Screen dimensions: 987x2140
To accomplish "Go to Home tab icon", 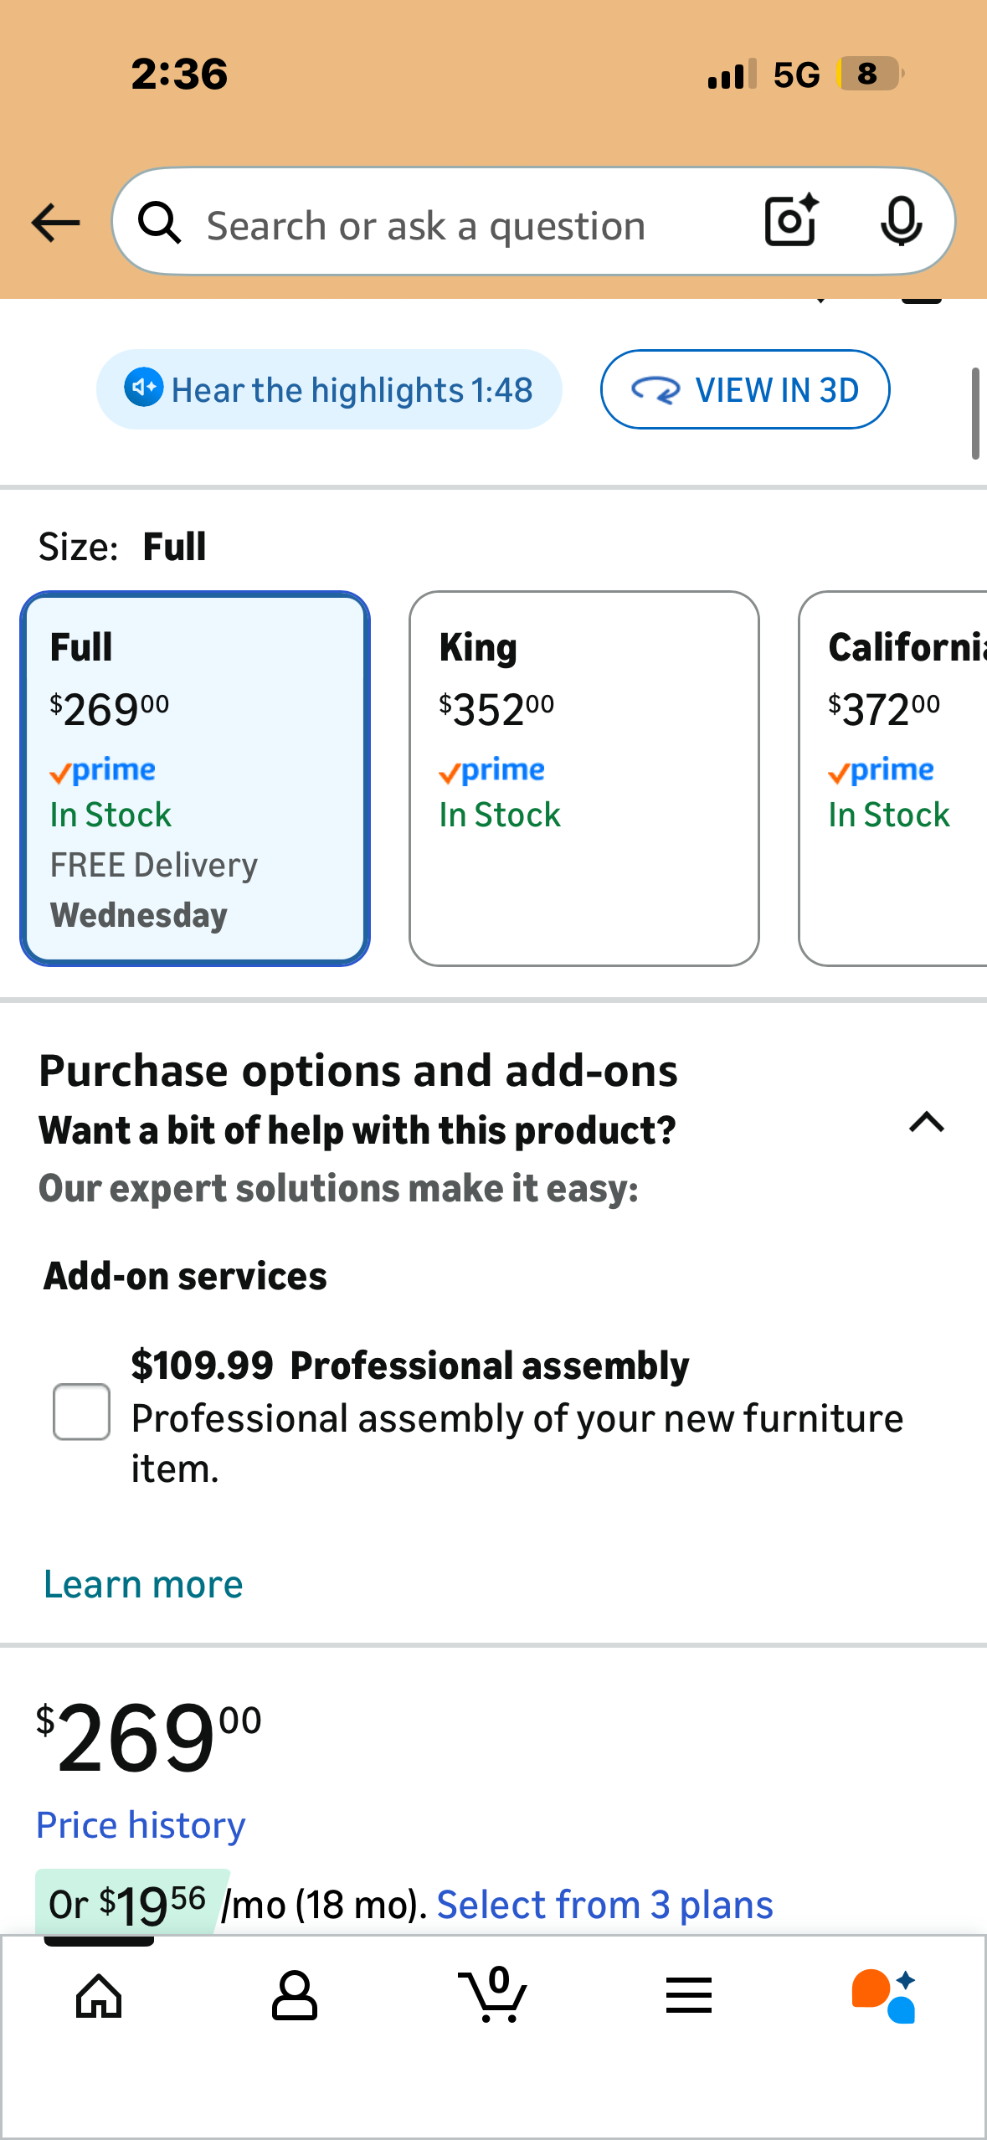I will pyautogui.click(x=99, y=1996).
